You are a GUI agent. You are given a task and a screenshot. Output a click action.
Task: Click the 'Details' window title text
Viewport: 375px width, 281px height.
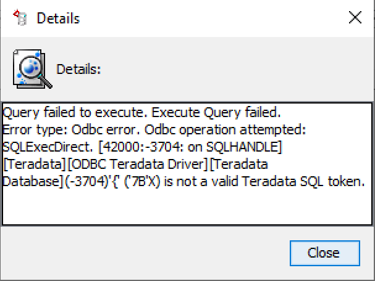(x=58, y=18)
